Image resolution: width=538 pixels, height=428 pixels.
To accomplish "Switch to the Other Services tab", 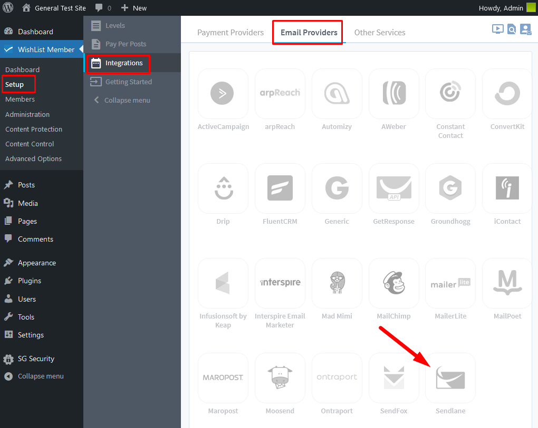I will (379, 33).
